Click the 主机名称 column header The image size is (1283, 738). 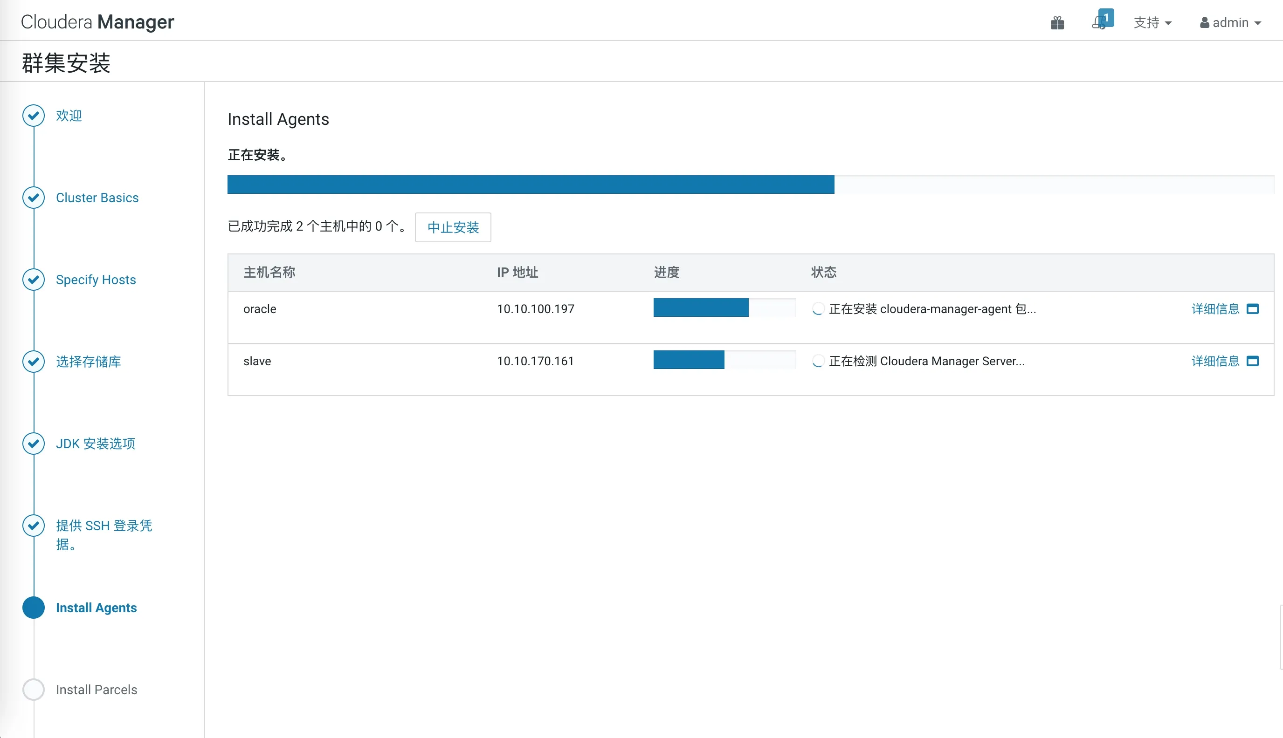click(x=269, y=272)
